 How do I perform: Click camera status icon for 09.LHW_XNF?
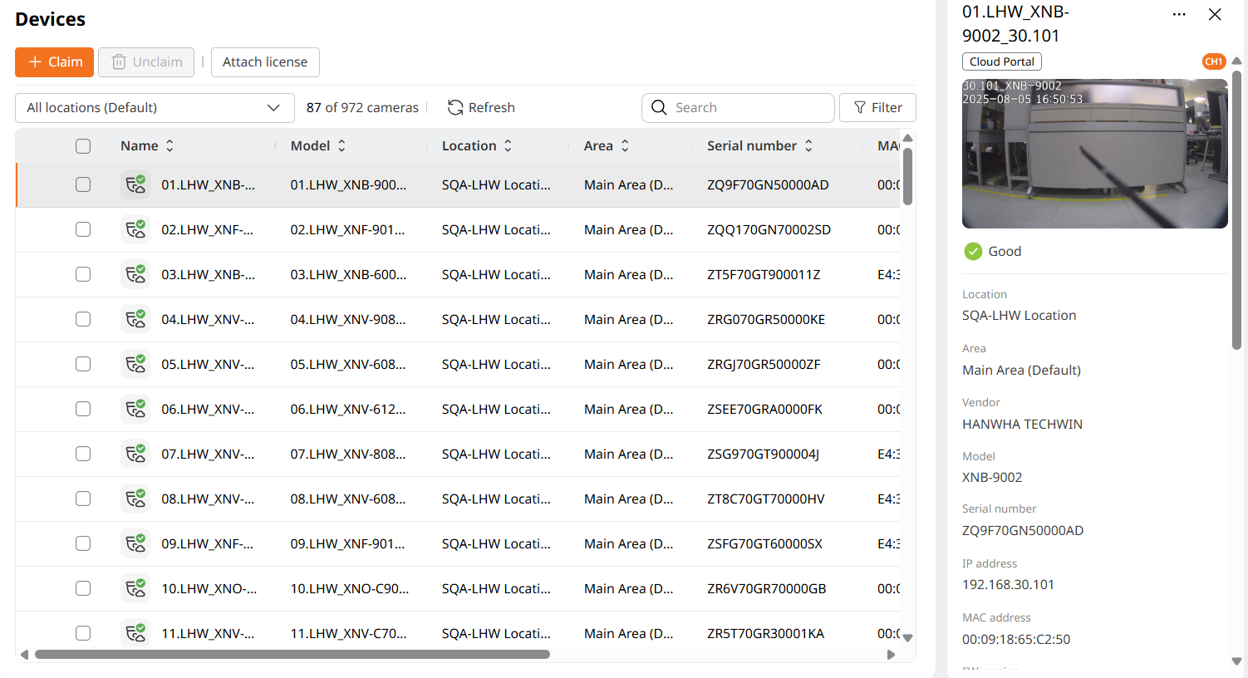(135, 543)
